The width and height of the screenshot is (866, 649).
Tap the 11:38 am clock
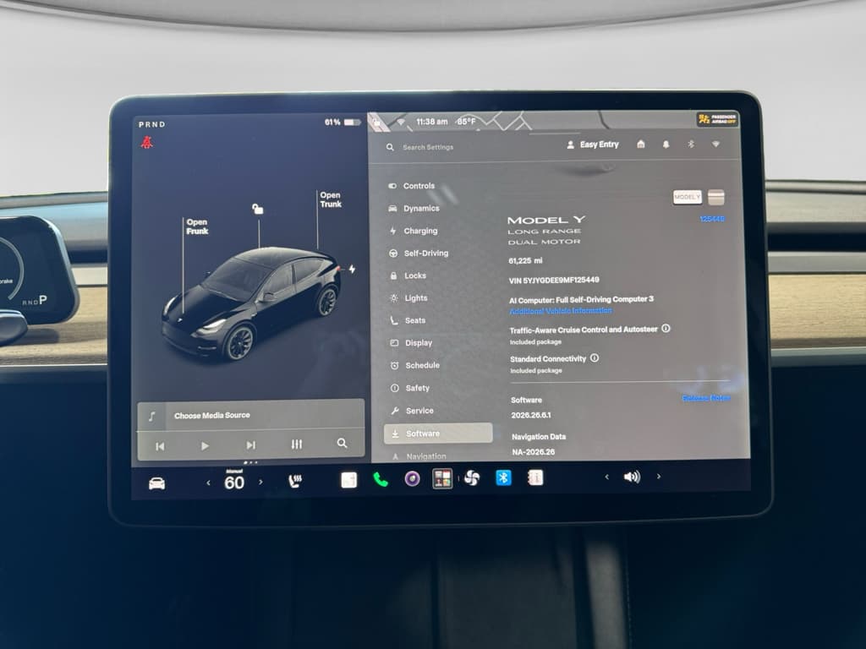click(432, 122)
